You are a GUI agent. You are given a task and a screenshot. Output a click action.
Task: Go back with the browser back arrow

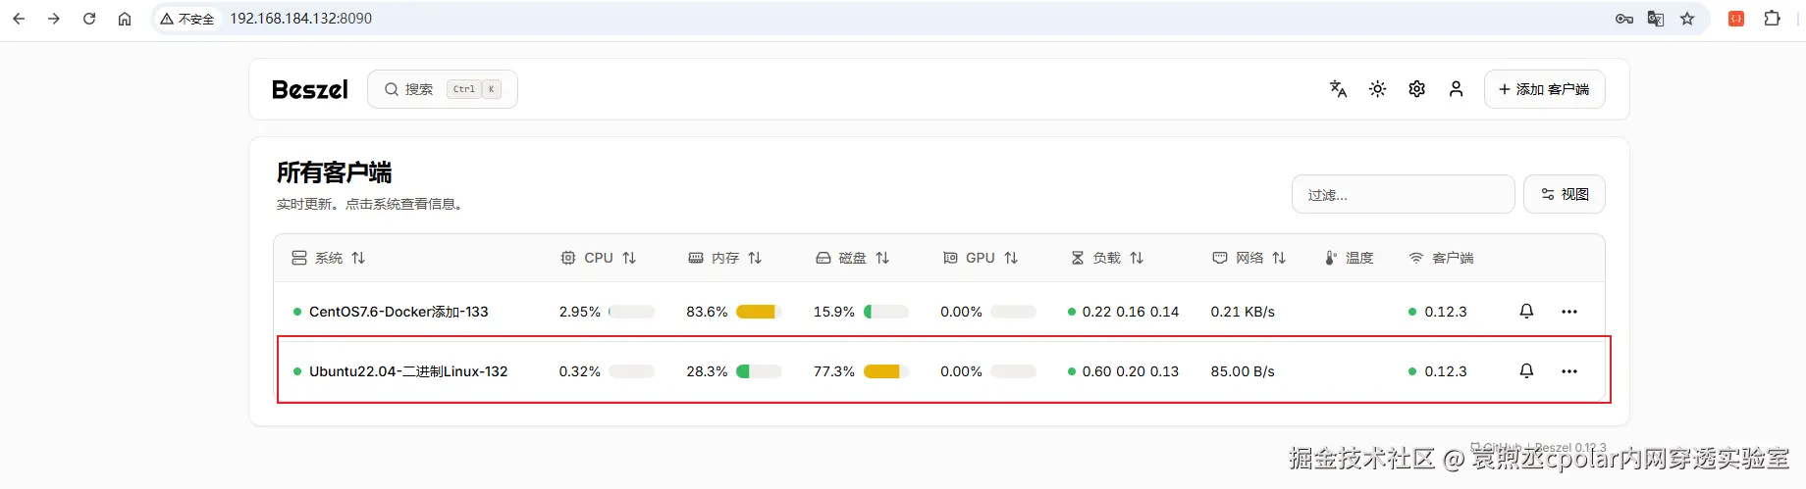coord(19,19)
